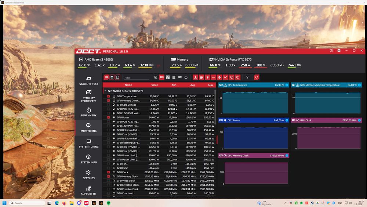This screenshot has height=207, width=367.
Task: Toggle the memory module source filter
Action: (x=180, y=77)
